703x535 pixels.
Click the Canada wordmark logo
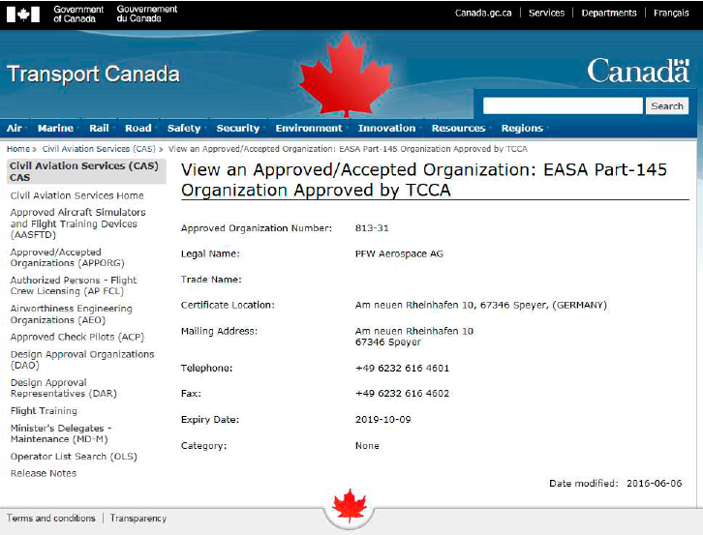click(637, 72)
